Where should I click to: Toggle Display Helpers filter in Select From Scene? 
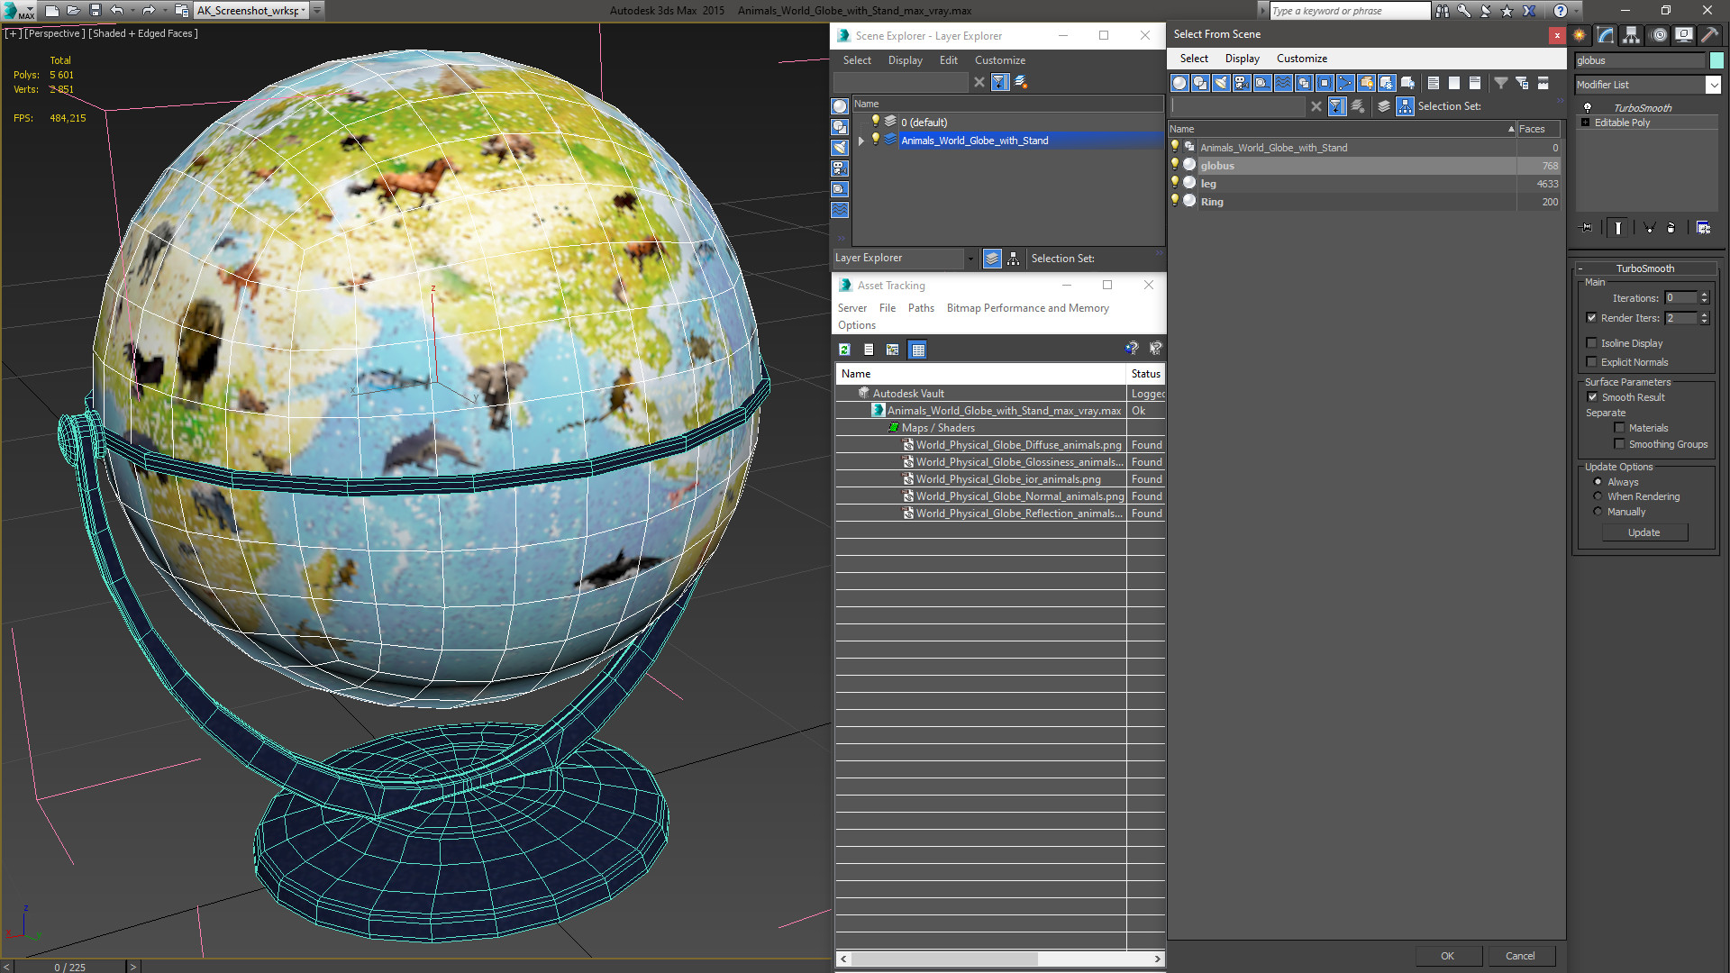click(x=1262, y=83)
